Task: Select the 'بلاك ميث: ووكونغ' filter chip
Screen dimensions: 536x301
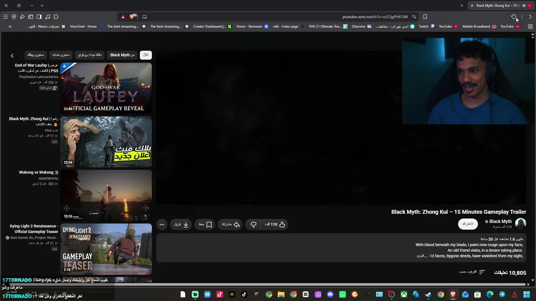Action: (x=90, y=55)
